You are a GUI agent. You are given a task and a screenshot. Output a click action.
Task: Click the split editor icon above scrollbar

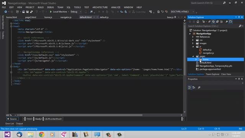(x=185, y=21)
